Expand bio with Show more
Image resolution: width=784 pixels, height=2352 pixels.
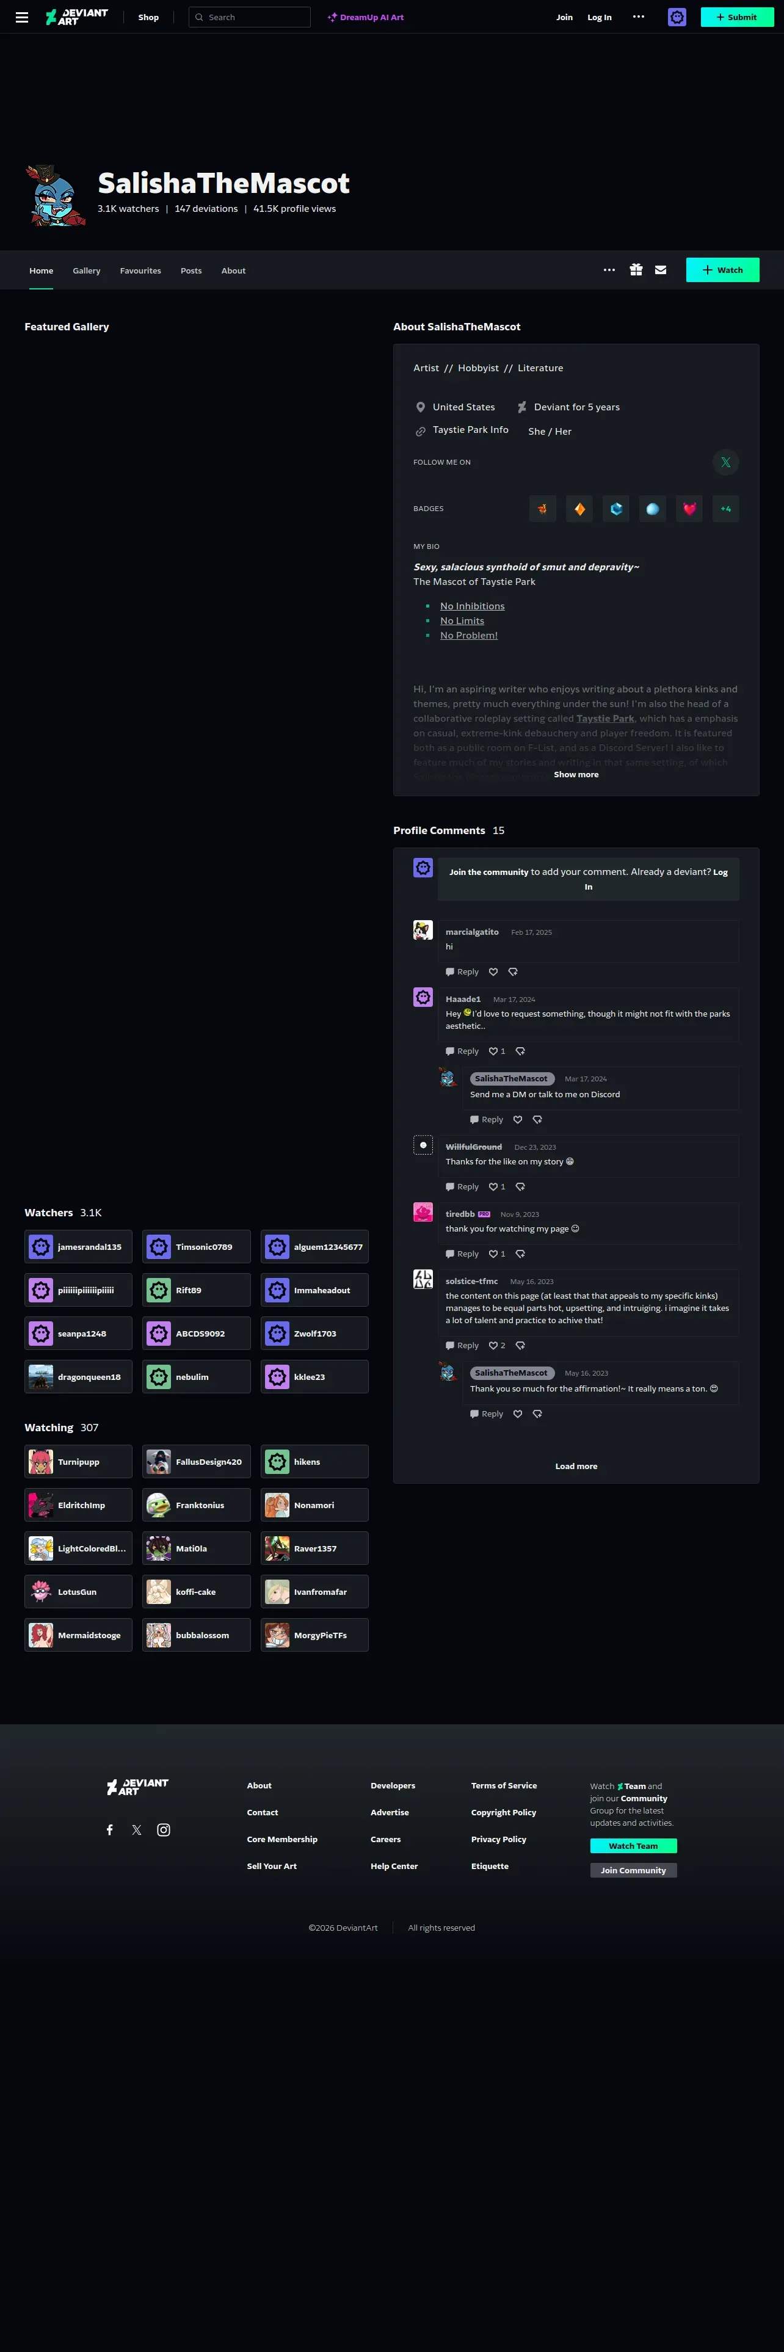click(576, 774)
